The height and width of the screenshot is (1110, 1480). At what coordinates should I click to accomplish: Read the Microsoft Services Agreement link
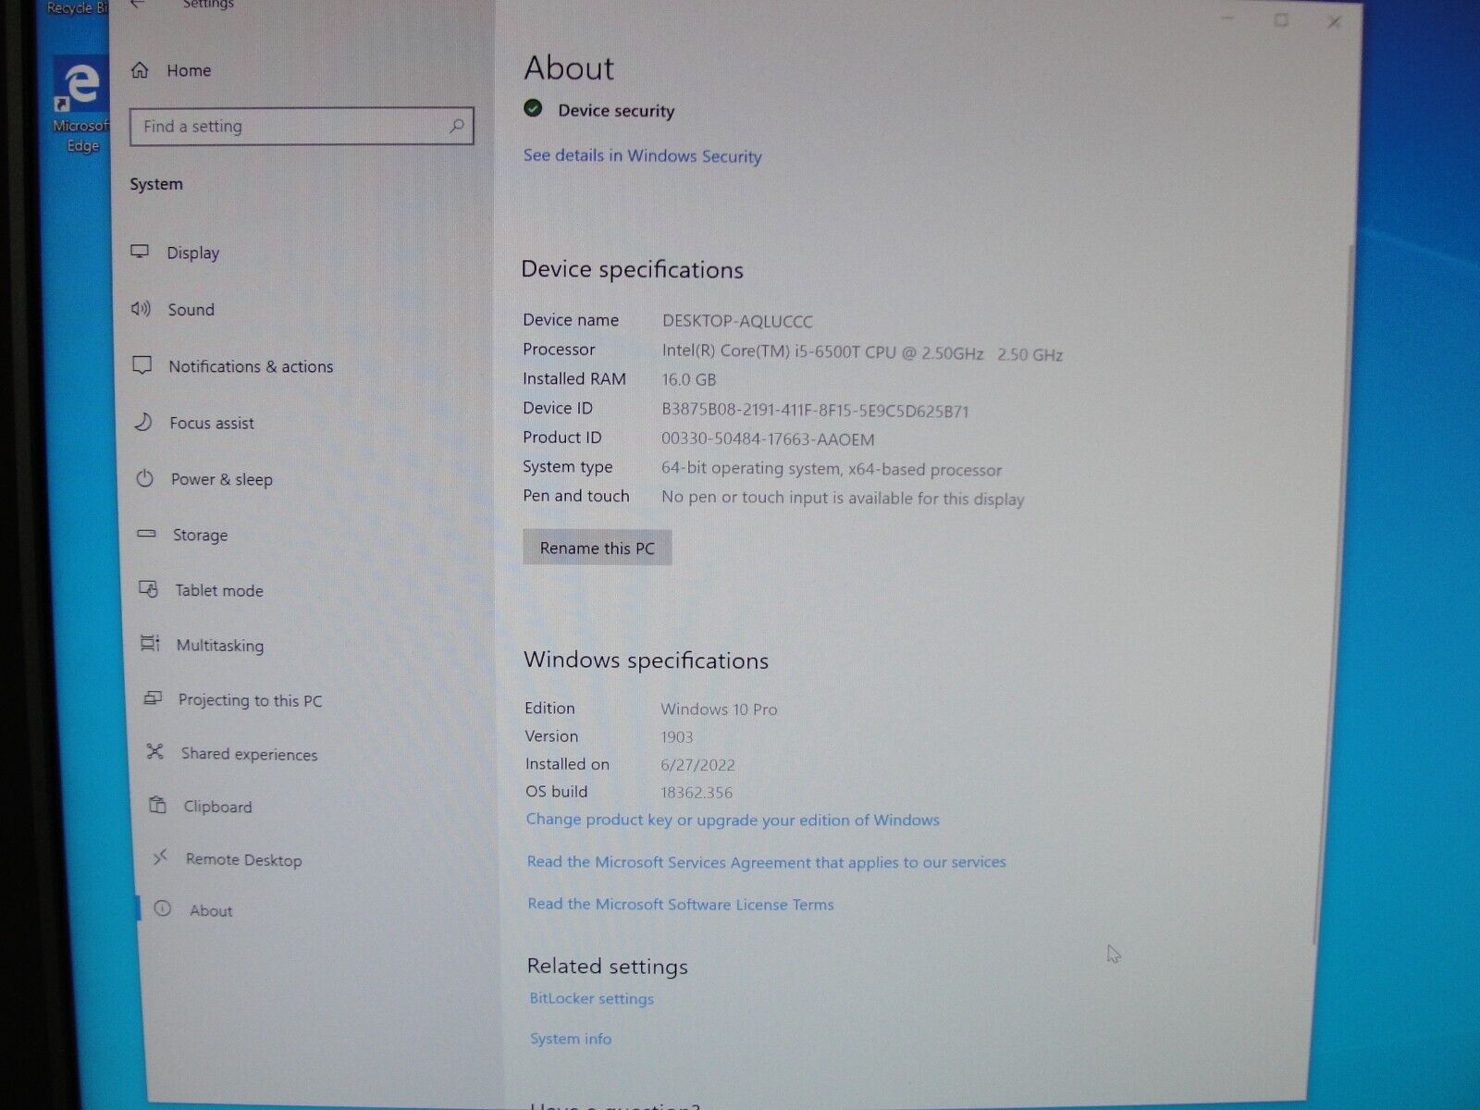click(766, 862)
